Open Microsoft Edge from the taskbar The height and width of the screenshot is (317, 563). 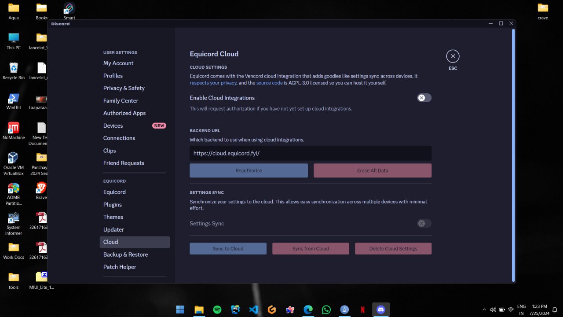coord(308,310)
